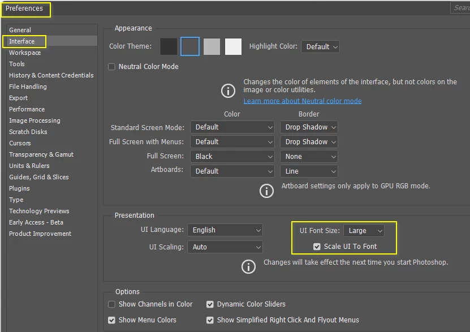Image resolution: width=470 pixels, height=332 pixels.
Task: Select the medium gray Color Theme swatch
Action: tap(212, 47)
